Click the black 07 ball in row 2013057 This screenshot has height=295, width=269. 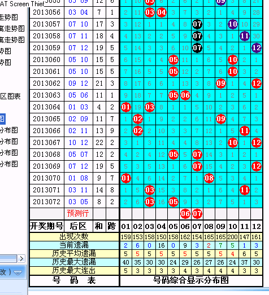[197, 24]
